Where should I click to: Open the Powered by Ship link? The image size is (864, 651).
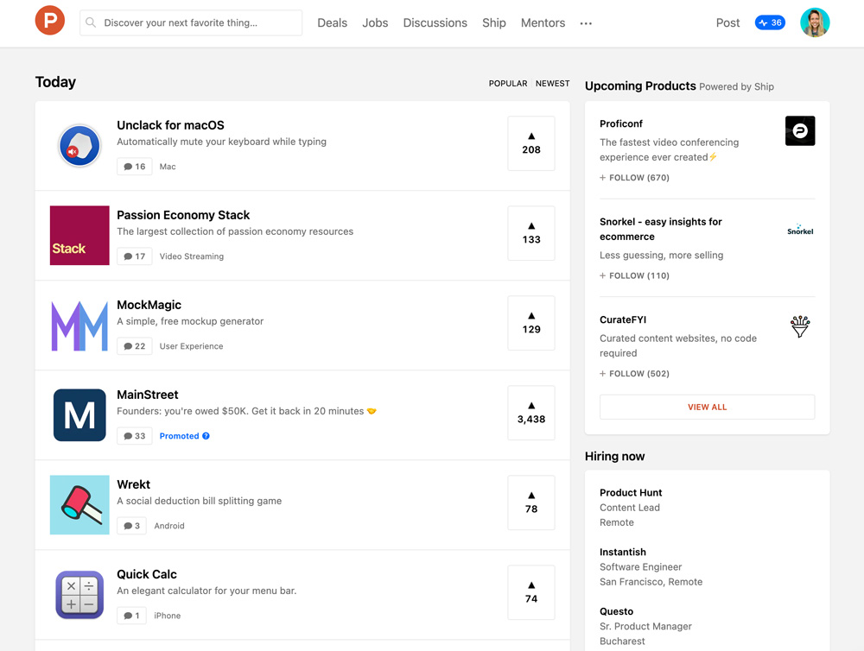tap(736, 86)
